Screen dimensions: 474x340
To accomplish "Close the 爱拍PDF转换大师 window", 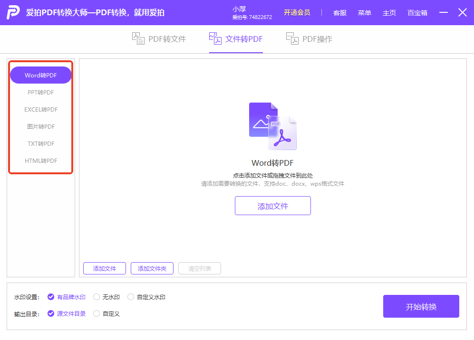I will [463, 12].
